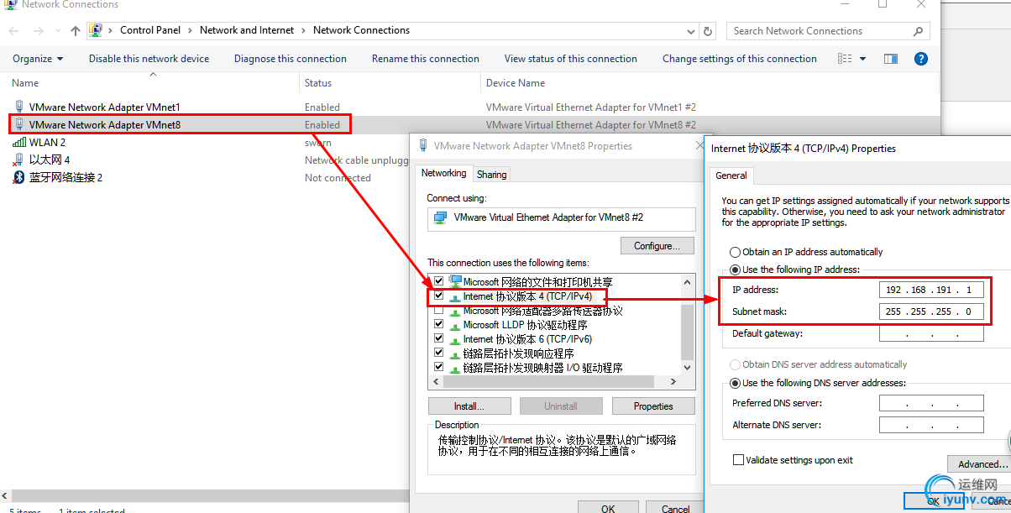Click protocol list right scroll arrow
Screen dimensions: 1011x513
673,382
